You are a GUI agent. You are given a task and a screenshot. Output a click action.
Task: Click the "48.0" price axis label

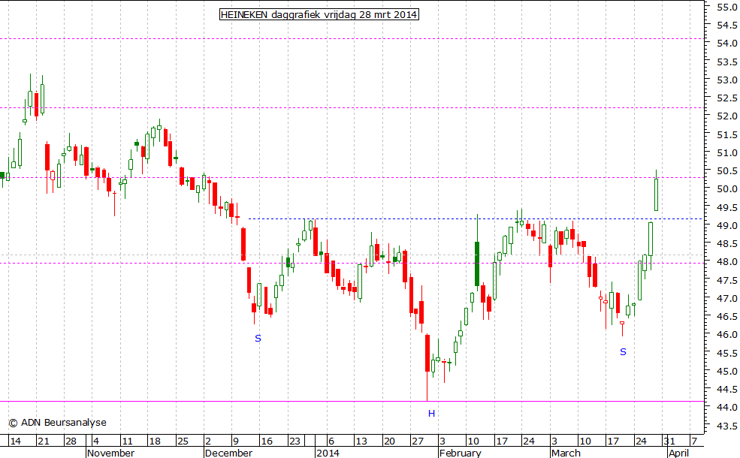point(727,262)
